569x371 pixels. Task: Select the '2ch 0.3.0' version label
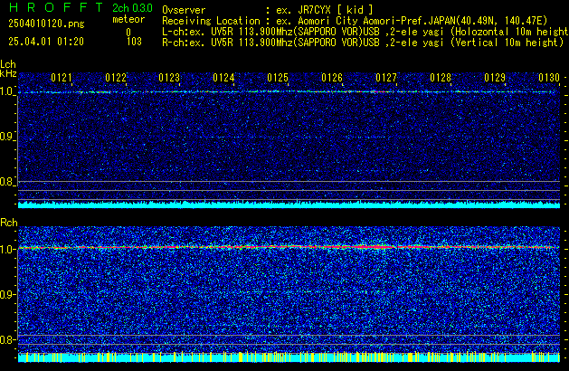(x=132, y=8)
